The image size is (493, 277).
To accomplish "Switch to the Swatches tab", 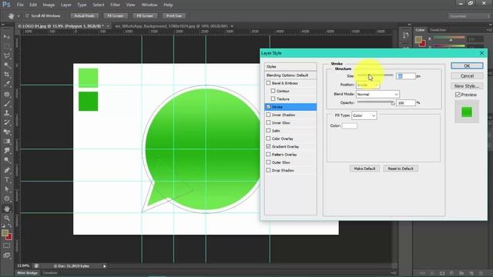I will coord(438,30).
